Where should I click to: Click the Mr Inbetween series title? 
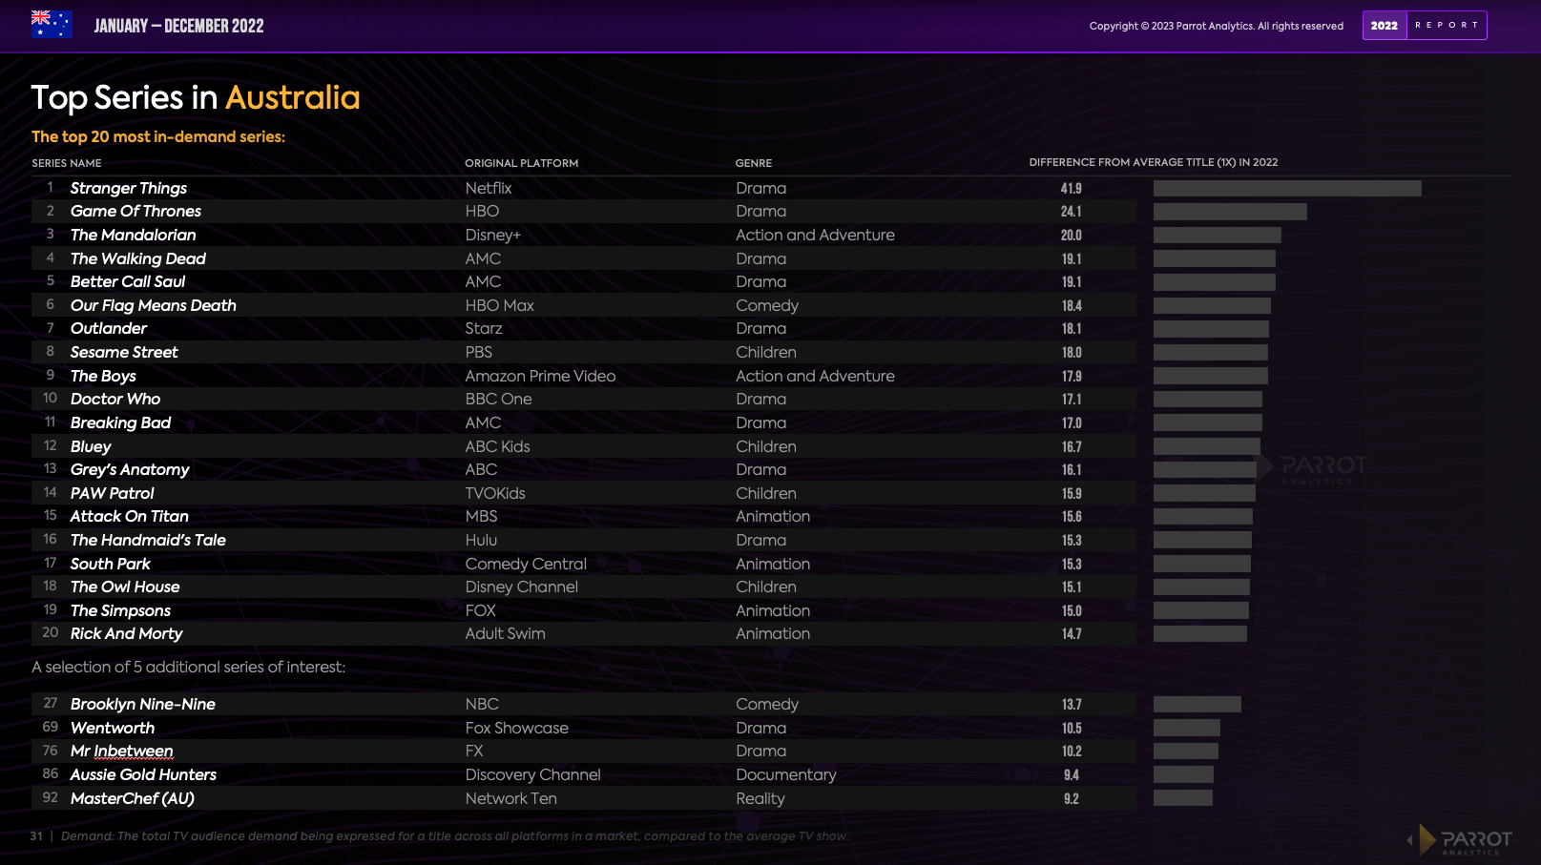click(x=122, y=752)
